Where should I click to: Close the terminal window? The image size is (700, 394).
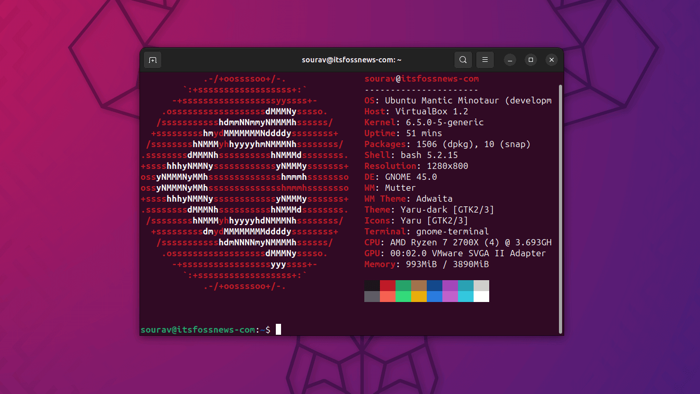tap(551, 59)
